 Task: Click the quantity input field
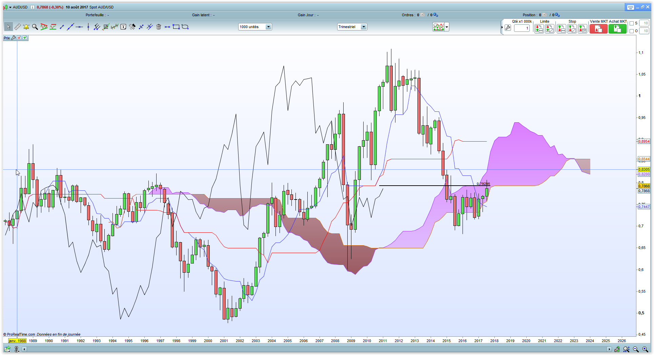[x=522, y=28]
